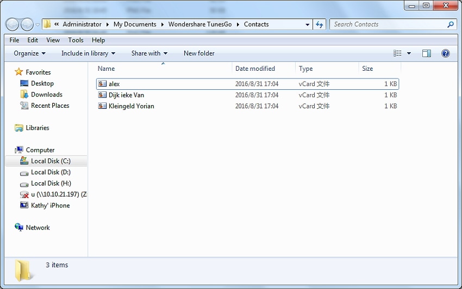Screen dimensions: 462x289
Task: Select Libraries in the navigation pane
Action: coord(38,128)
